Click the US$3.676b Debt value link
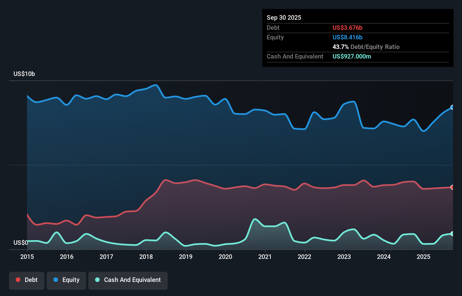This screenshot has width=462, height=296. pos(347,28)
